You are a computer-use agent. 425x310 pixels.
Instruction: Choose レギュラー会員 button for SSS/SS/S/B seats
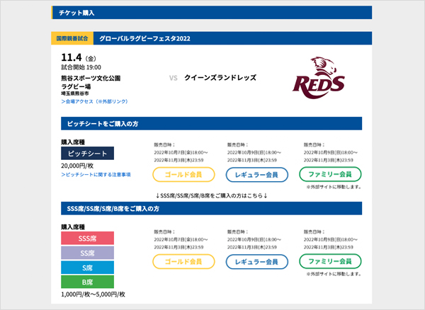[x=256, y=262]
